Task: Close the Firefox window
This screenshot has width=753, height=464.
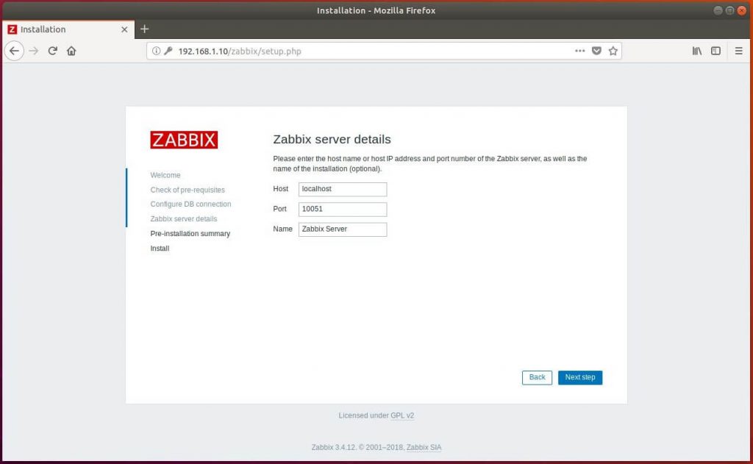Action: click(741, 10)
